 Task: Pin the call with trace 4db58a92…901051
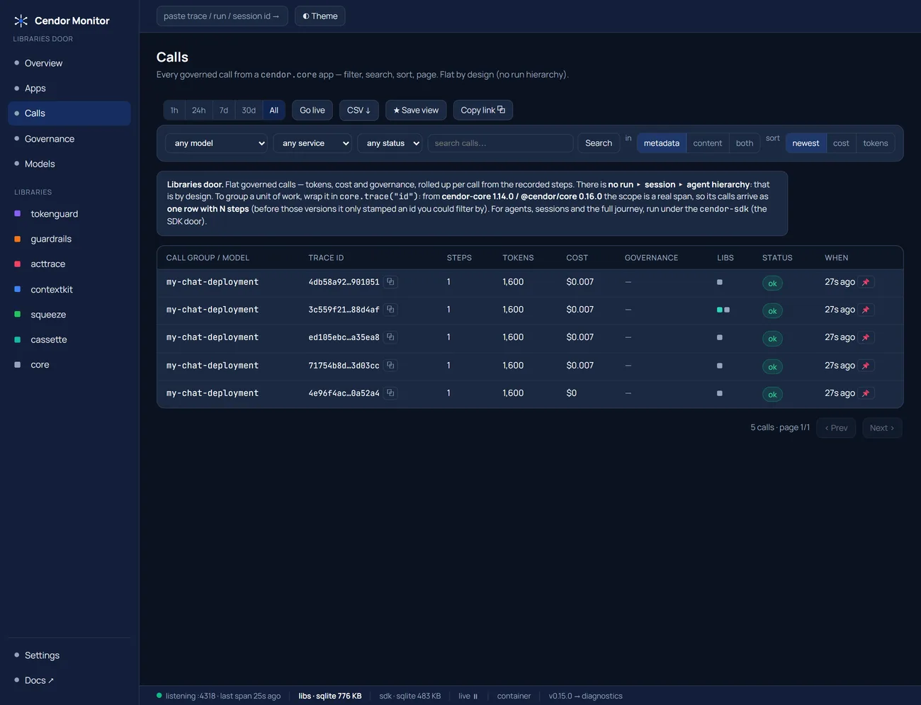(866, 282)
